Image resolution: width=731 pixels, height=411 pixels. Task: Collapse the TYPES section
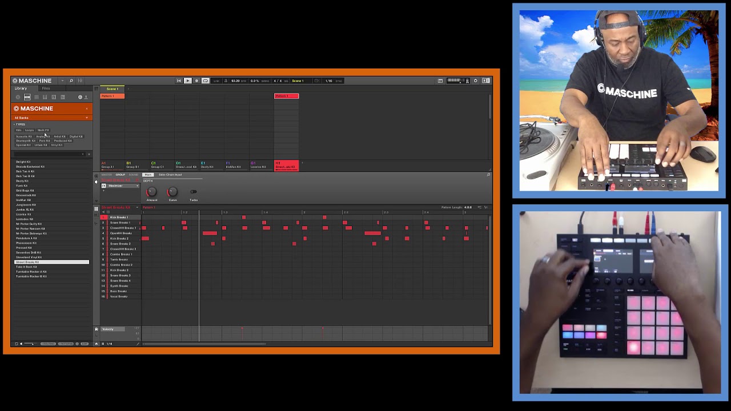tap(21, 124)
